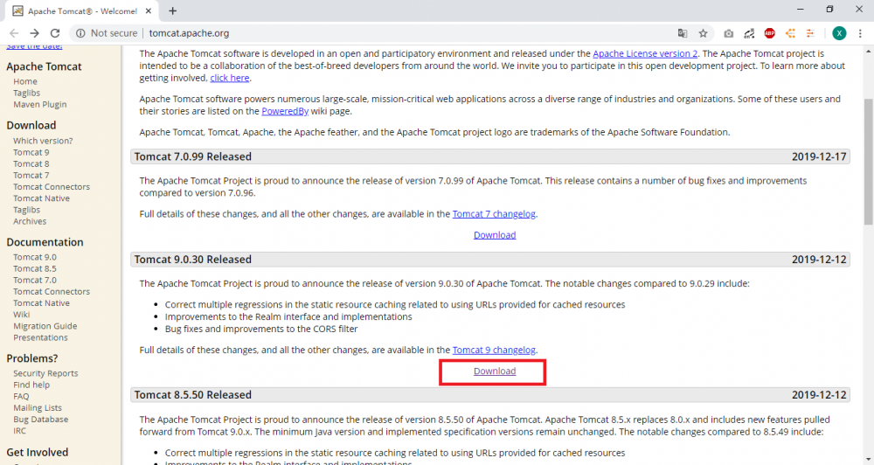Viewport: 874px width, 465px height.
Task: Open Tomcat Native under the Download section
Action: coord(41,198)
